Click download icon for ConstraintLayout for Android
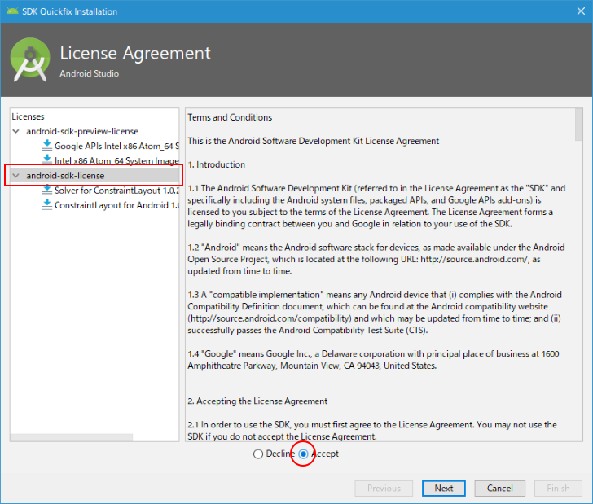 pos(47,204)
